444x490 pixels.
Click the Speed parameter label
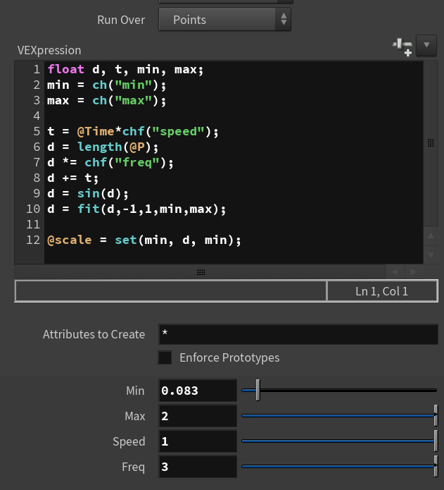coord(129,441)
